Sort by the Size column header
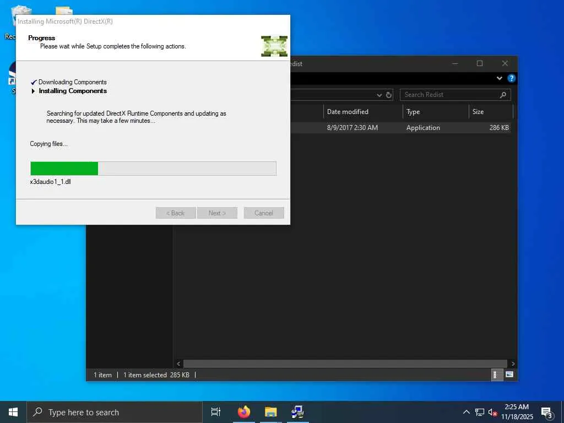The width and height of the screenshot is (564, 423). tap(491, 112)
